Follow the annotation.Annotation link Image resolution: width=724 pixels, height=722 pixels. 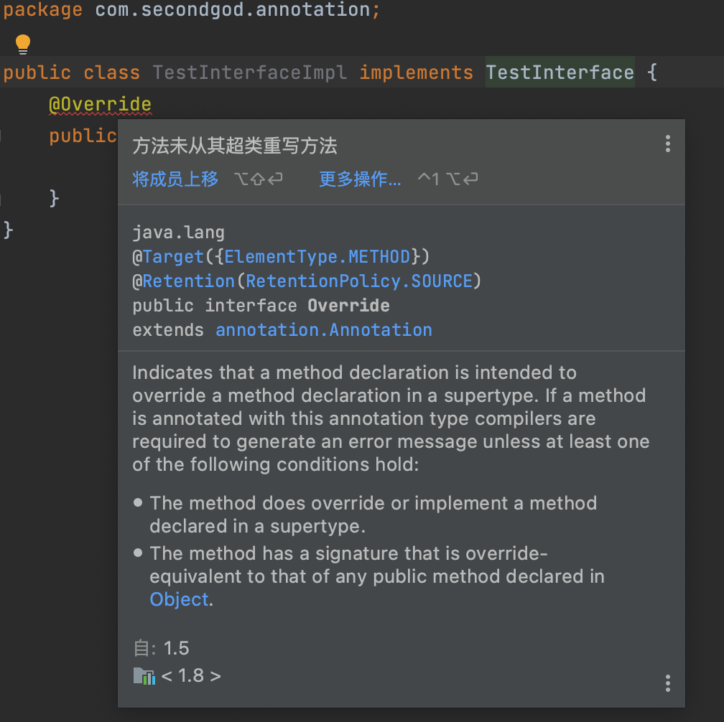click(324, 330)
